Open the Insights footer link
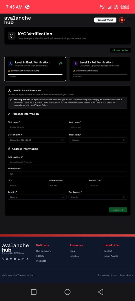Viewport: 135px width, 301px height. (x=74, y=256)
